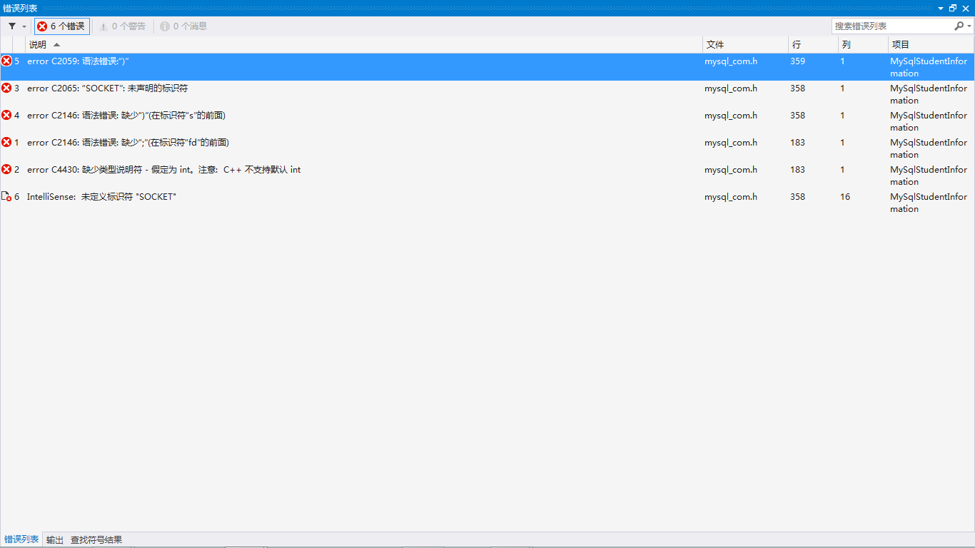Image resolution: width=975 pixels, height=548 pixels.
Task: Click the IntelliSense icon of row 6
Action: point(6,196)
